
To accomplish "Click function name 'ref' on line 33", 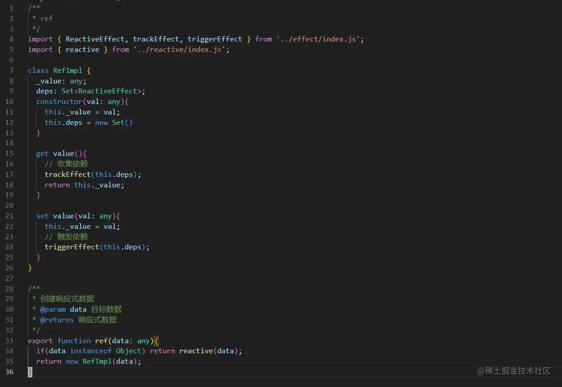I will click(x=102, y=341).
